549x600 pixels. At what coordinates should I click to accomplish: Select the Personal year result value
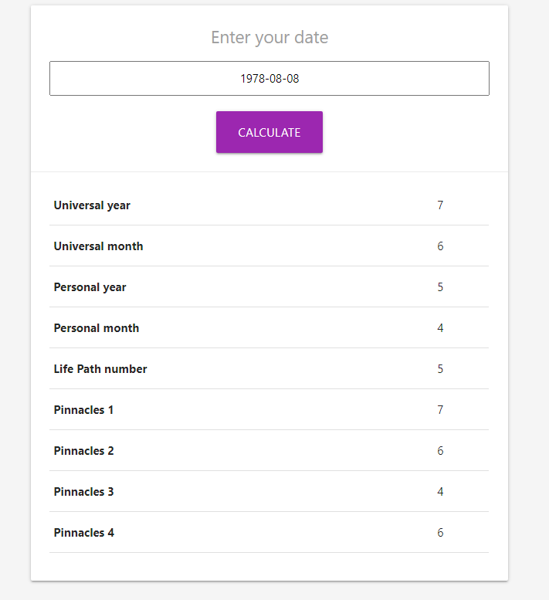click(x=440, y=287)
